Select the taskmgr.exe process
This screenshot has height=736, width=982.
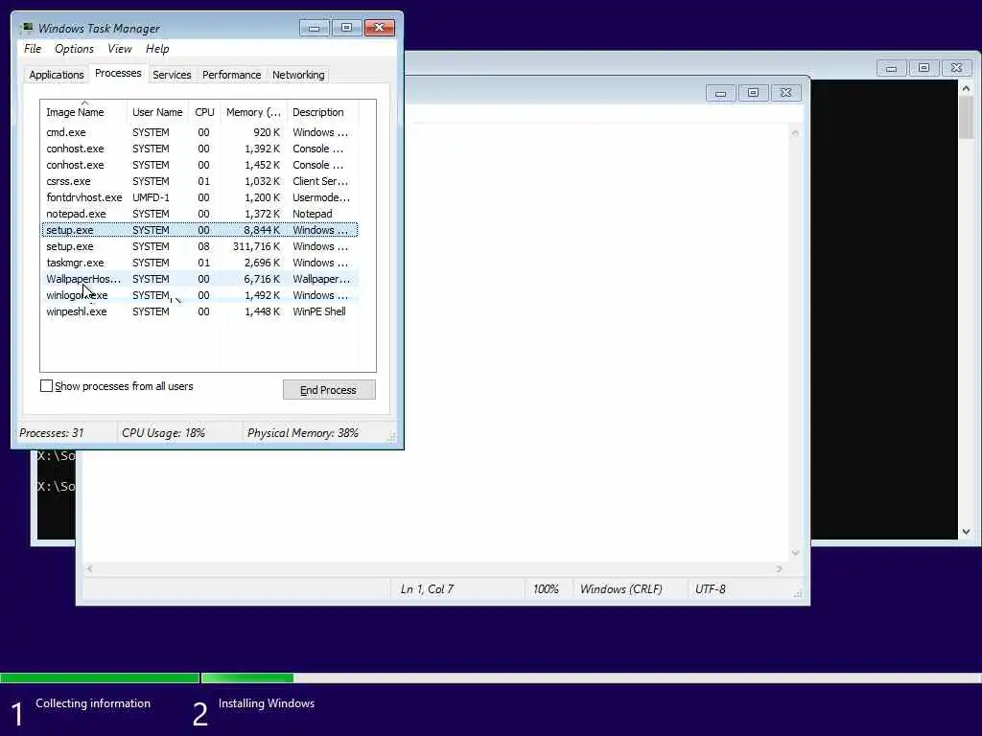pos(199,263)
